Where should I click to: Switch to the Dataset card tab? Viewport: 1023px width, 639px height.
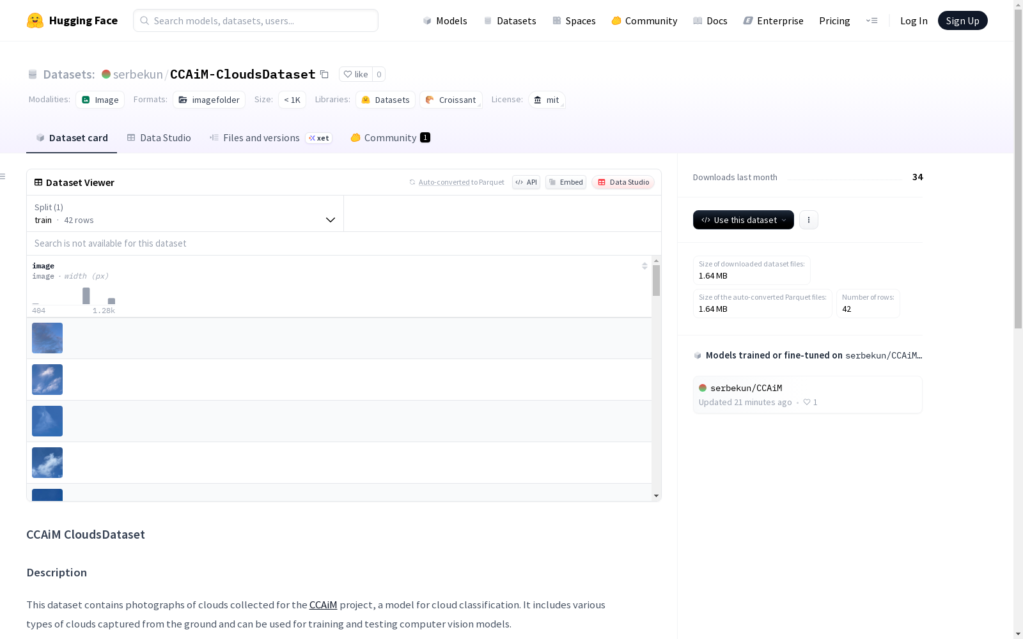click(72, 138)
